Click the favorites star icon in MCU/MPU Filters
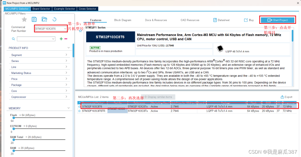301x157 pixels. [x=24, y=19]
